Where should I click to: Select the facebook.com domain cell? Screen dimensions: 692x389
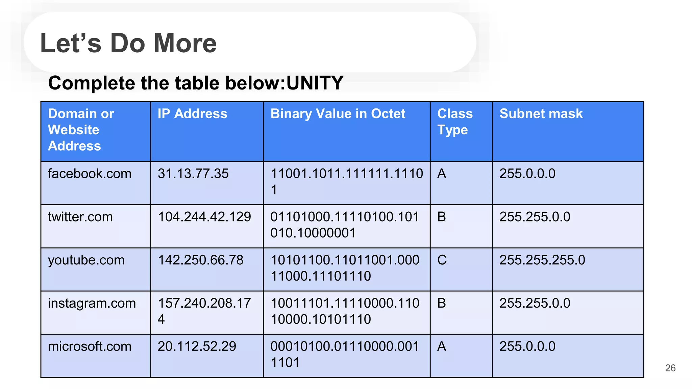90,174
